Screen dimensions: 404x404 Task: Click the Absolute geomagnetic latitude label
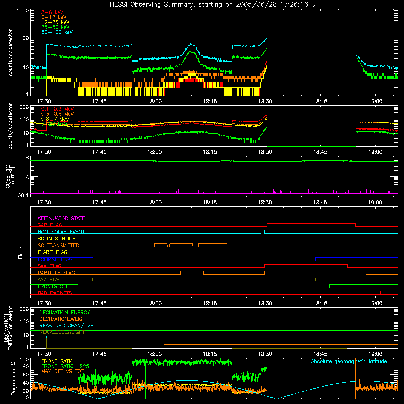coord(349,361)
